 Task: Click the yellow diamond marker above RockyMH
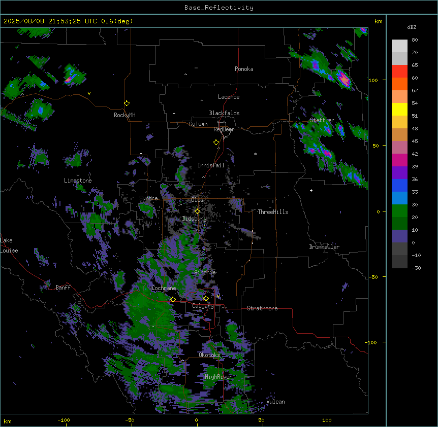click(127, 103)
